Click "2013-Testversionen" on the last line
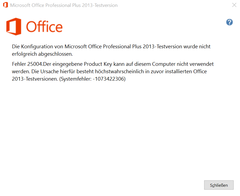The width and height of the screenshot is (240, 196). coord(35,79)
